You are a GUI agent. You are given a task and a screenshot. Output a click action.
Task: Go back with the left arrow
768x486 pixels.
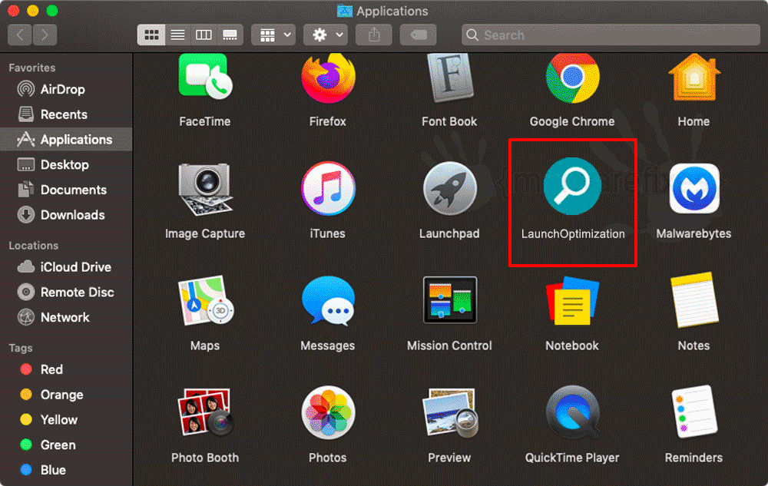pyautogui.click(x=20, y=35)
